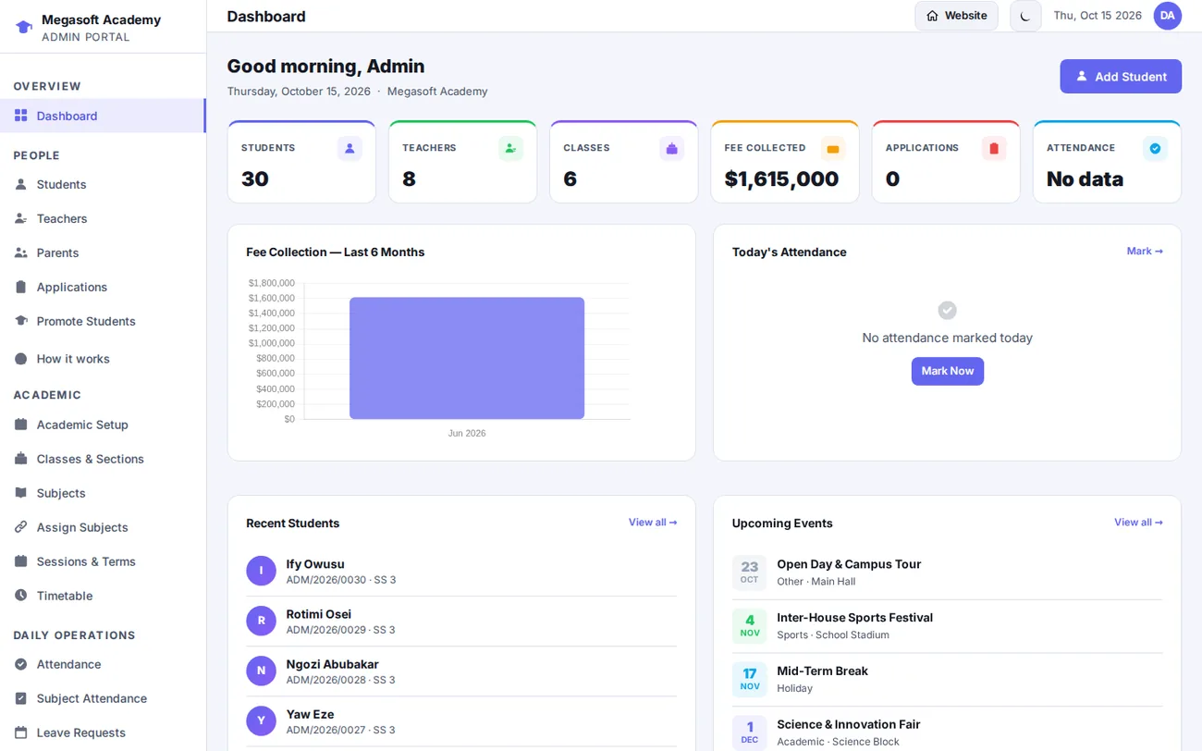Click the Dashboard grid icon in sidebar
The image size is (1202, 751).
coord(21,116)
